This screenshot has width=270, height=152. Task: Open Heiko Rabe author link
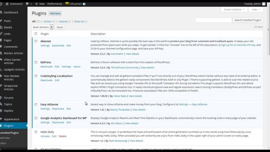click(120, 96)
